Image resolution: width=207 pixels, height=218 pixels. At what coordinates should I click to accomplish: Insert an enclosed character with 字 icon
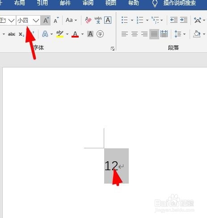tap(100, 34)
